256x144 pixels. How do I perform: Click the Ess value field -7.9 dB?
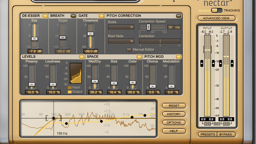tap(35, 51)
